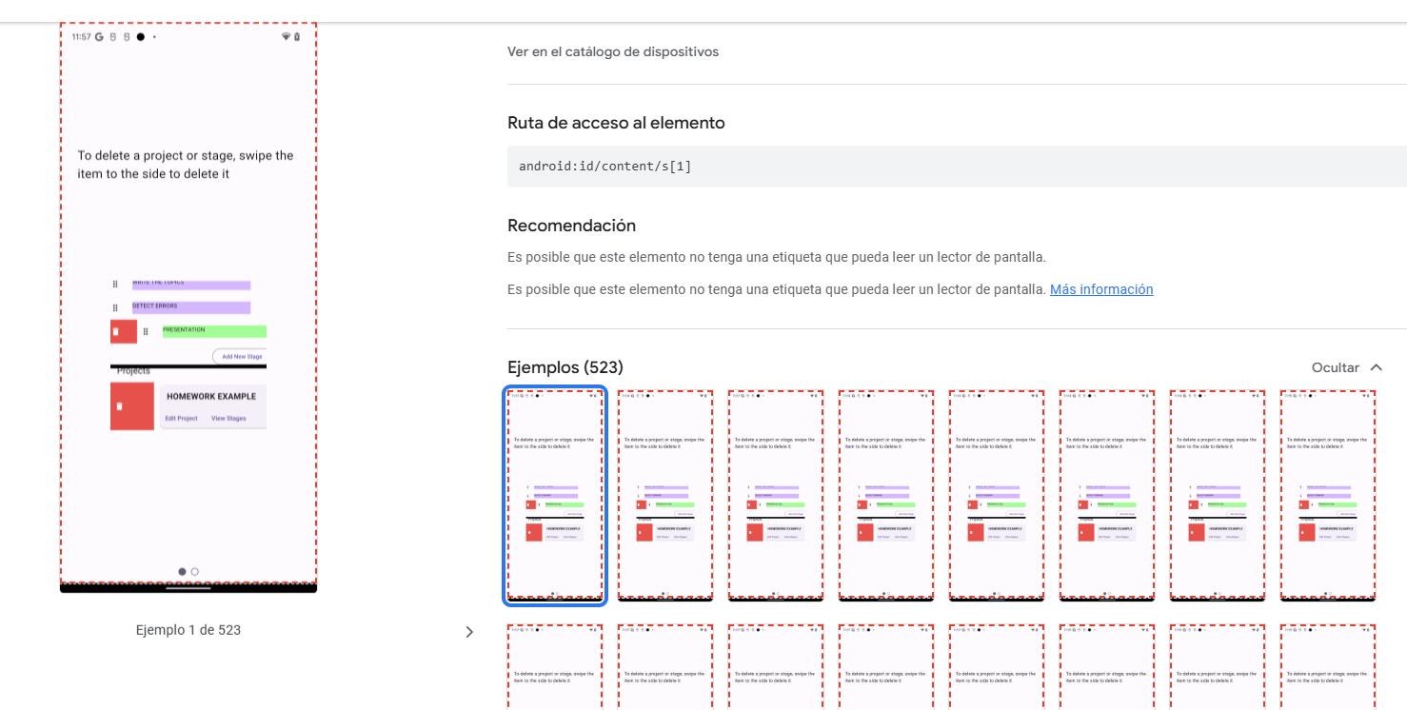Select the second example thumbnail in the first row
This screenshot has height=710, width=1407.
click(665, 496)
